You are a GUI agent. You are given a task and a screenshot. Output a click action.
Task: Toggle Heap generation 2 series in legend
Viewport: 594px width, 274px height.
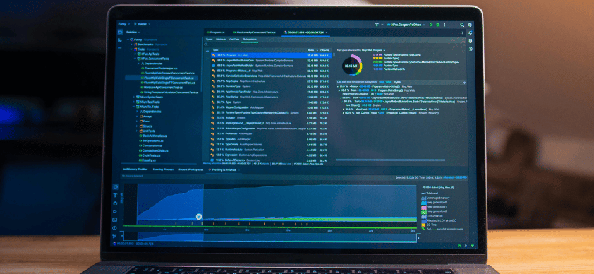(435, 211)
